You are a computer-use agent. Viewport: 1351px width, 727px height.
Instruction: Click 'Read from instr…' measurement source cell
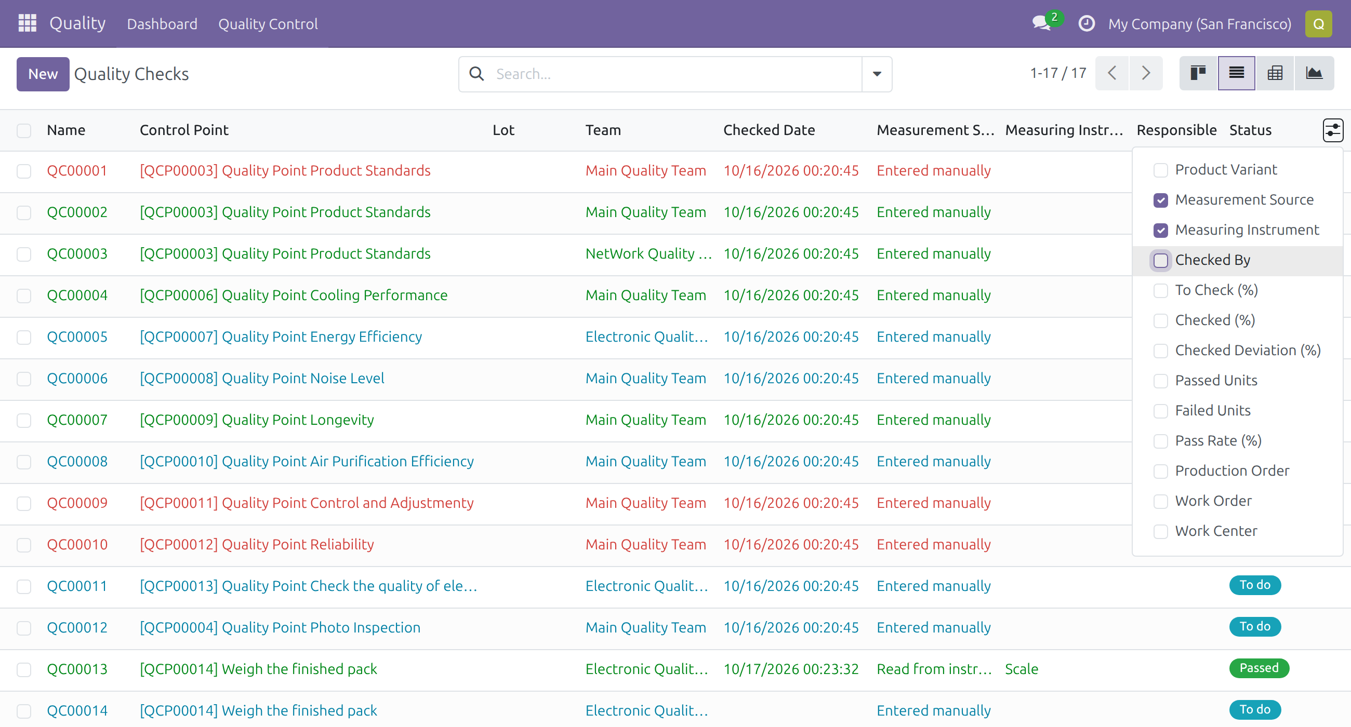coord(934,669)
